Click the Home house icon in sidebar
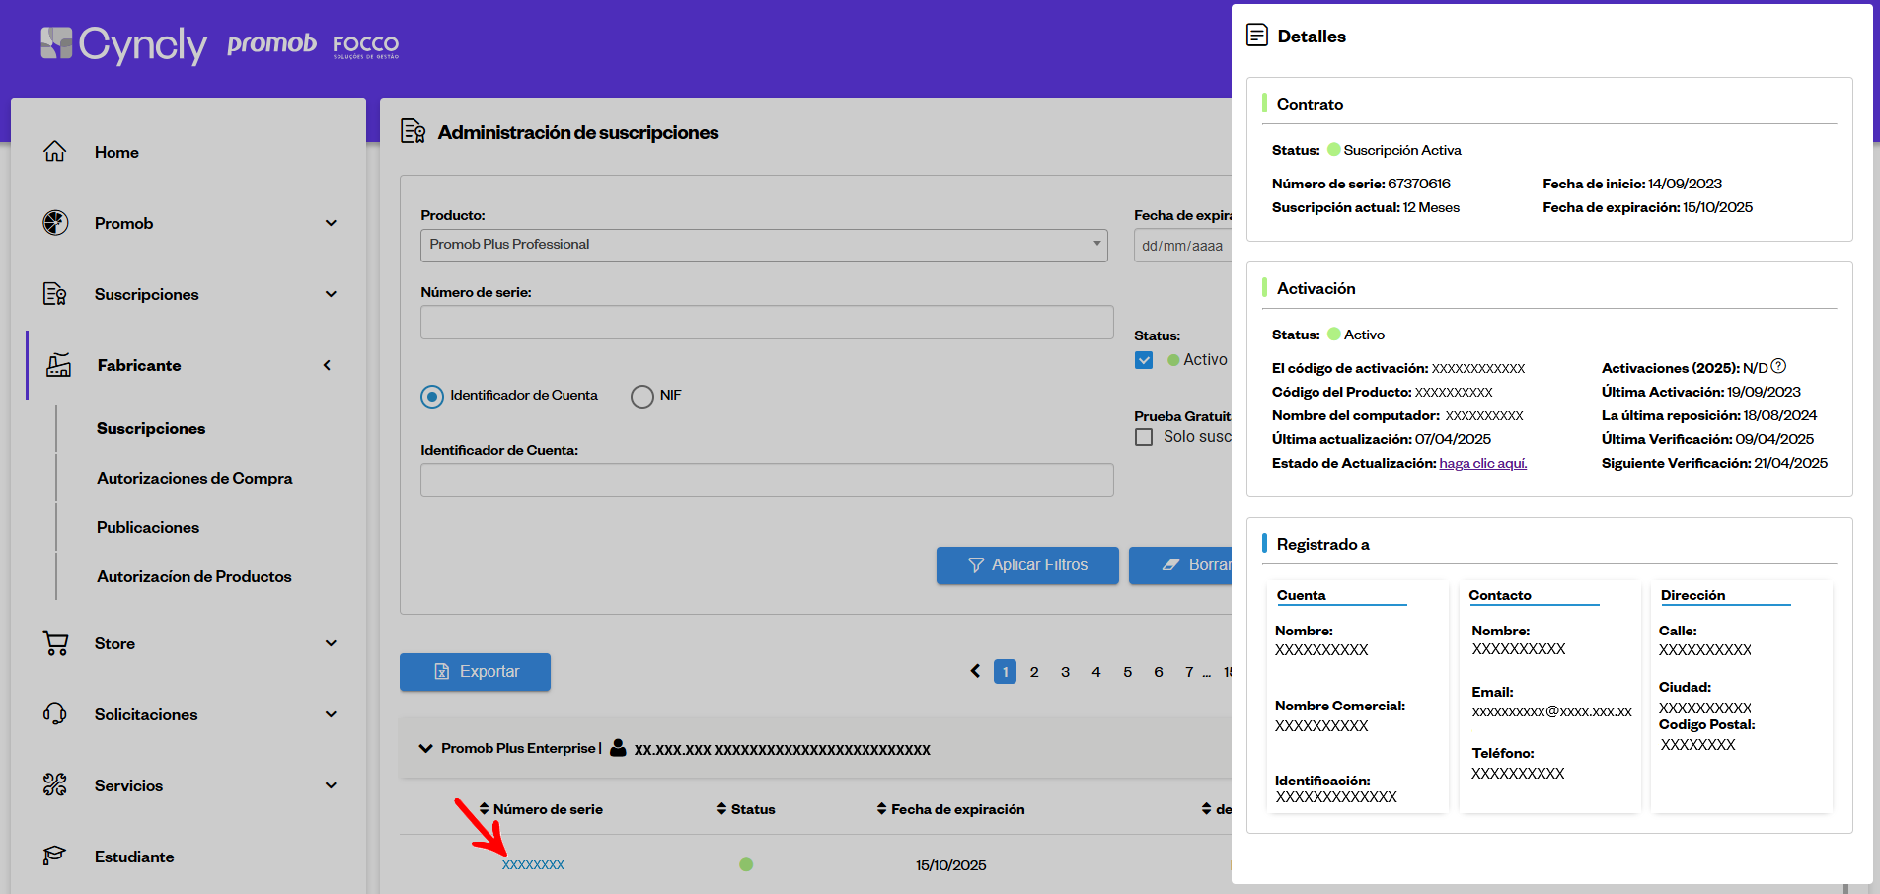The width and height of the screenshot is (1880, 894). 55,152
